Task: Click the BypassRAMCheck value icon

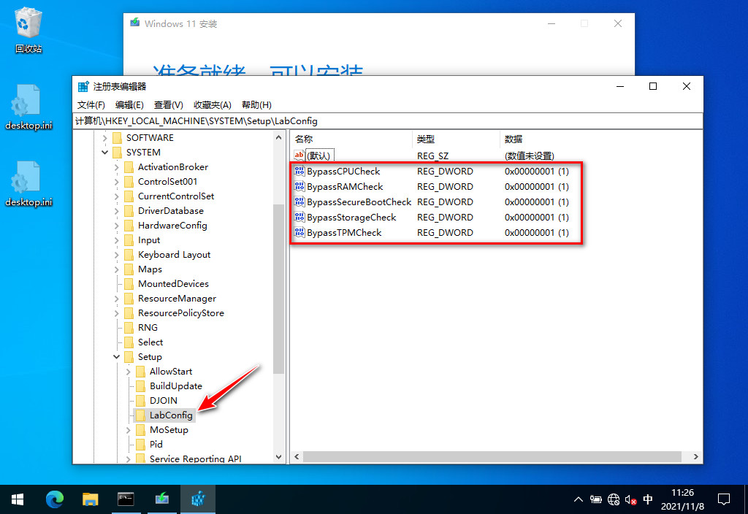Action: point(299,186)
